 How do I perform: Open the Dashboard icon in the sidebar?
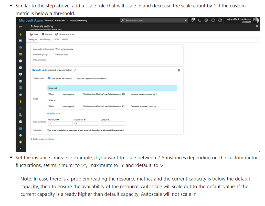pyautogui.click(x=20, y=41)
